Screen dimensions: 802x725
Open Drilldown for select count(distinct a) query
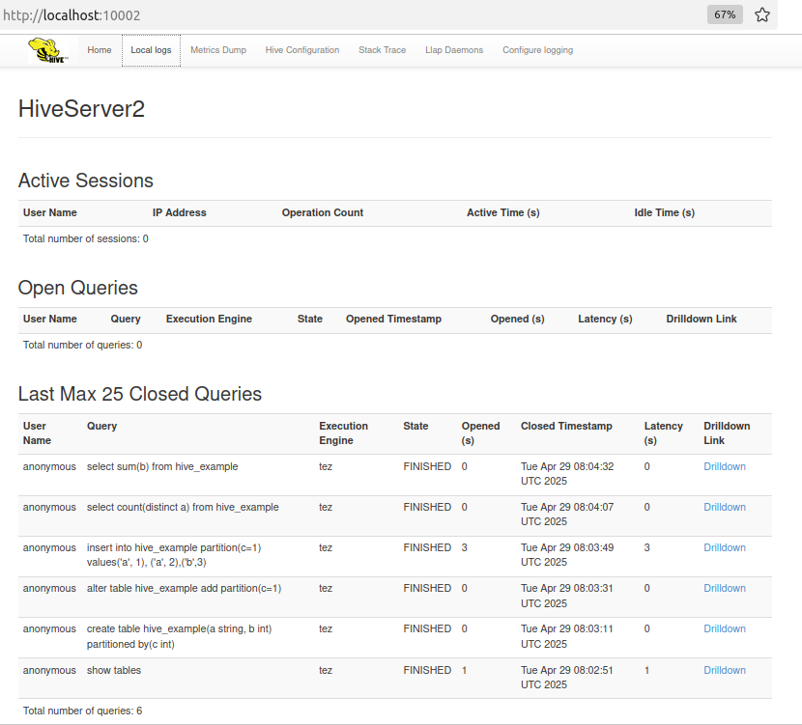[x=725, y=507]
